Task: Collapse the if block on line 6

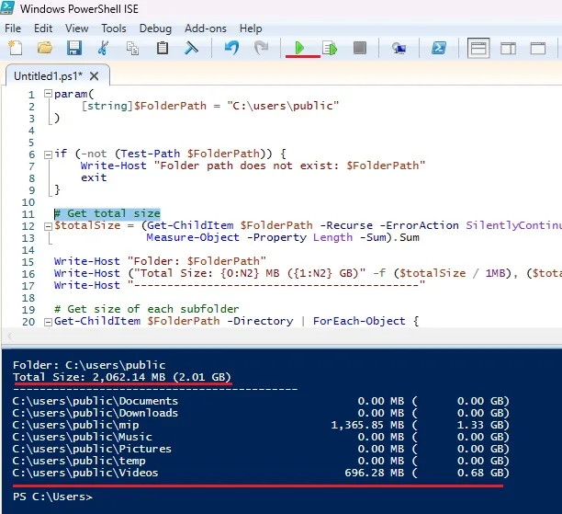Action: [x=48, y=154]
